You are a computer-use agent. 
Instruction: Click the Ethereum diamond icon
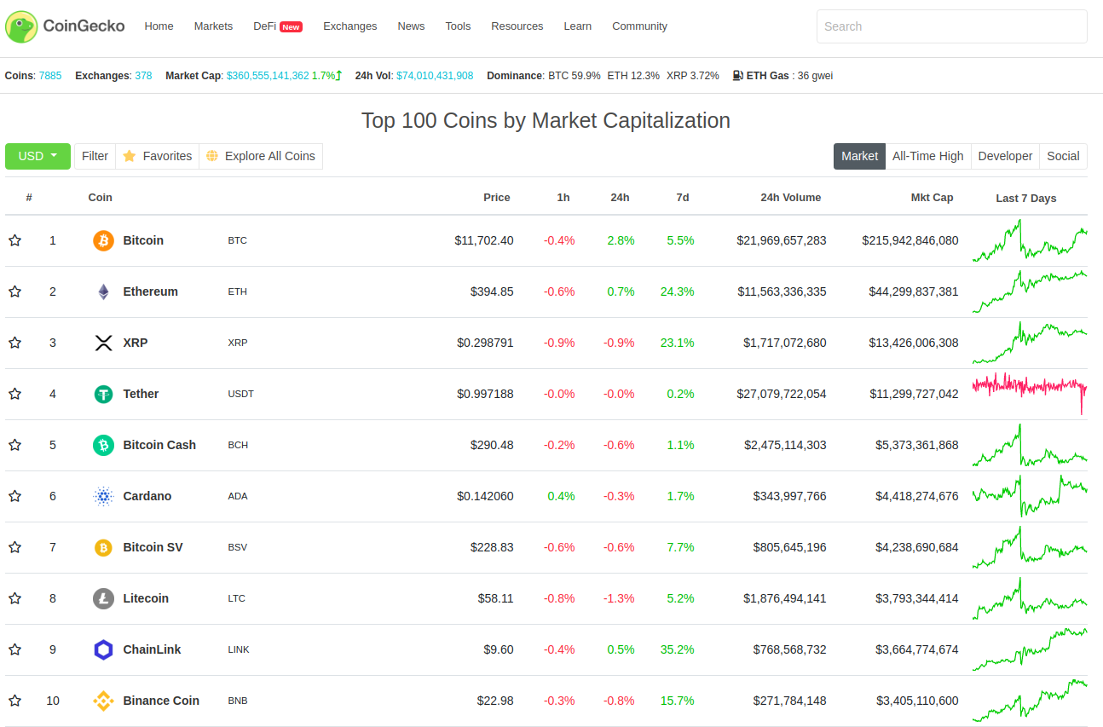[x=103, y=291]
